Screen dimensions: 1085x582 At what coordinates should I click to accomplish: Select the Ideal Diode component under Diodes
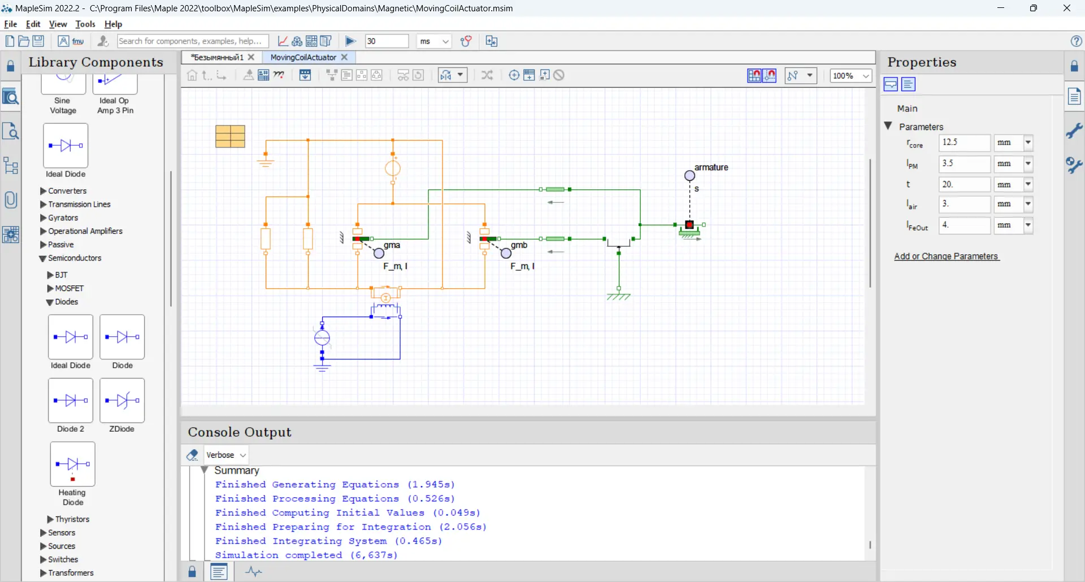[71, 337]
